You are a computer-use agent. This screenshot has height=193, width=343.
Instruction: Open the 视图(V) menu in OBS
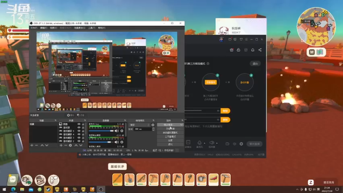pyautogui.click(x=54, y=28)
